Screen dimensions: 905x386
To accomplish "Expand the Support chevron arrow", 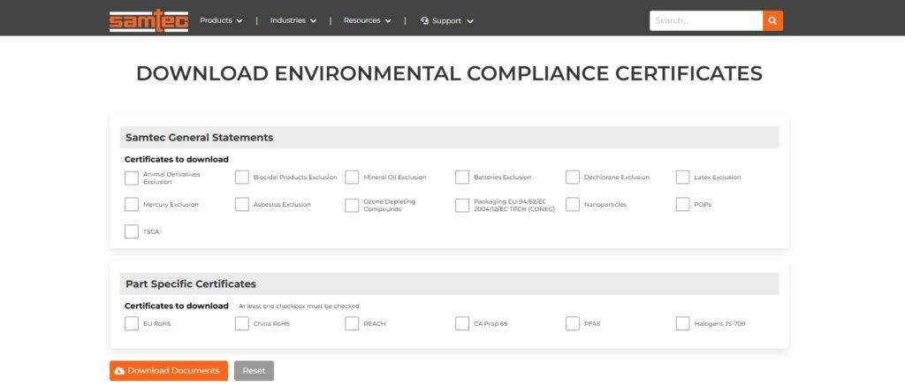I will coord(470,21).
